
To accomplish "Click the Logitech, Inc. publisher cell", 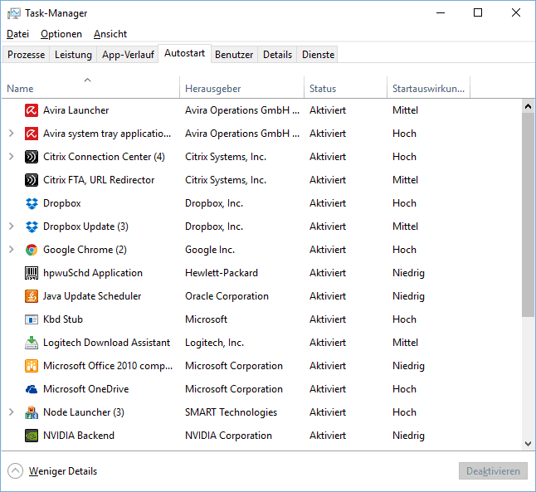I will tap(214, 343).
